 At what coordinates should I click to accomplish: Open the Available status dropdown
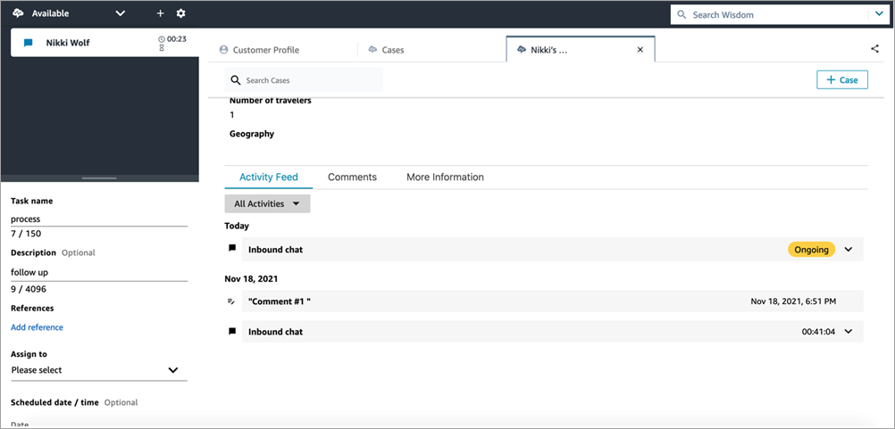tap(121, 13)
